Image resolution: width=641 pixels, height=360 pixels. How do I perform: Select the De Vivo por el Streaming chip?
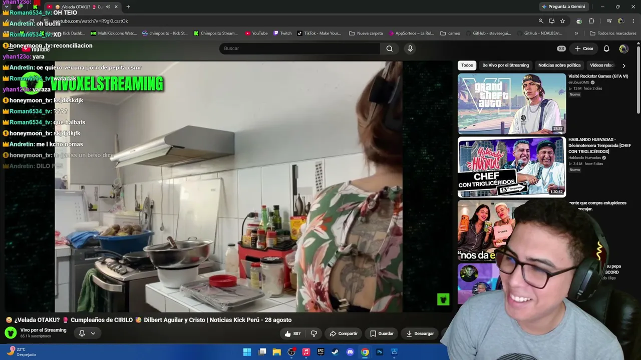[x=505, y=65]
